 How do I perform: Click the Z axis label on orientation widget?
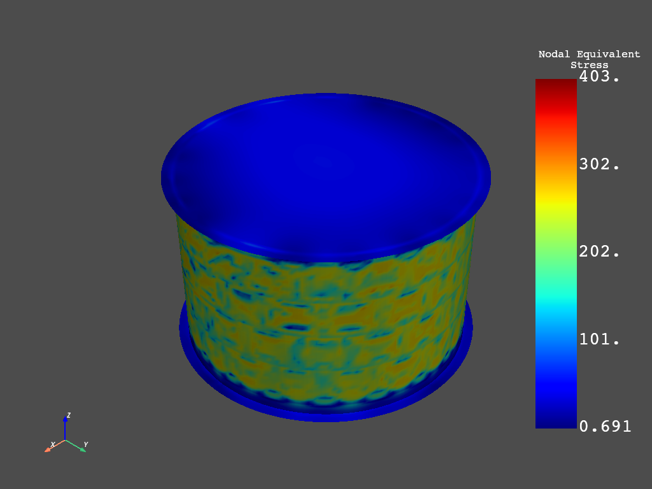point(69,415)
